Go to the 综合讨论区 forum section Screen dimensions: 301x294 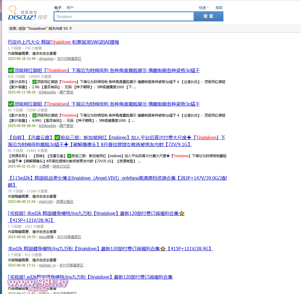[61, 166]
